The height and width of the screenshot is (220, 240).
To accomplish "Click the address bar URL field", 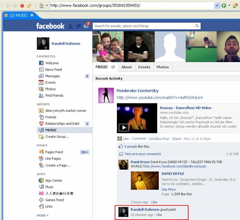I will coord(132,6).
